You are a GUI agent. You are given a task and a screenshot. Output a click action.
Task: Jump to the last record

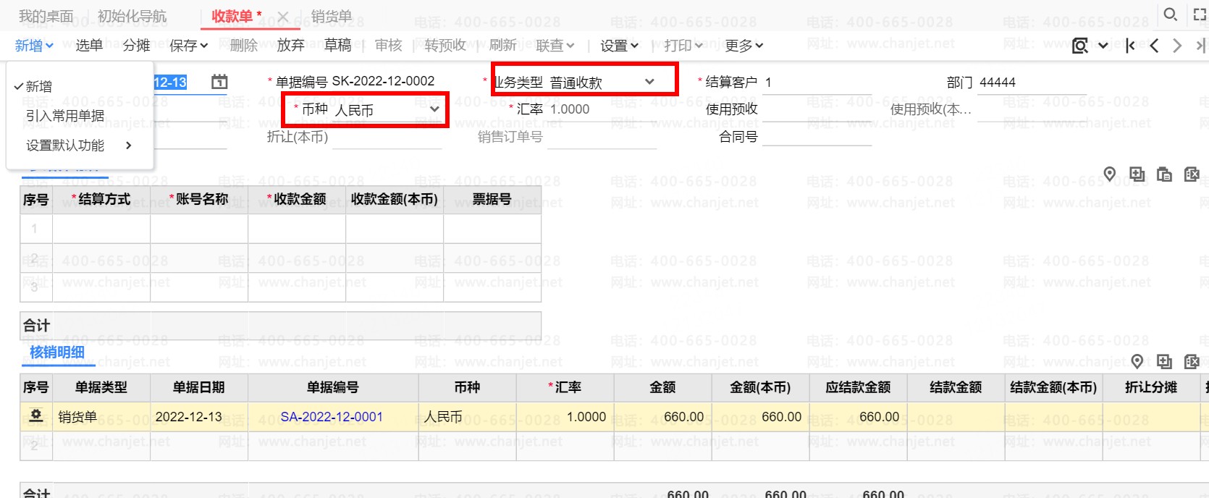pyautogui.click(x=1200, y=46)
